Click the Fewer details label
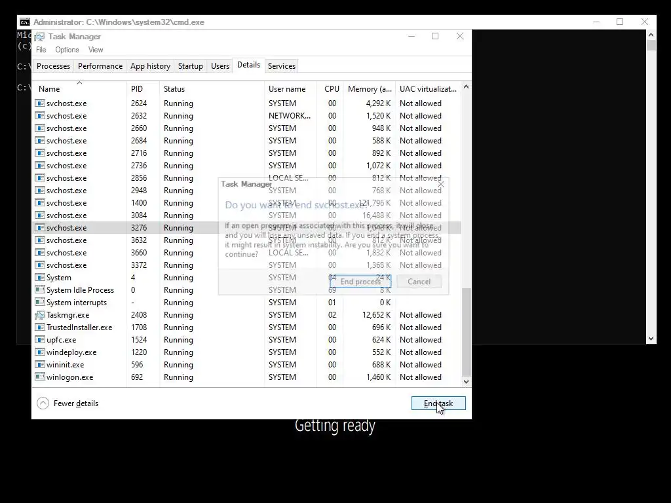This screenshot has height=503, width=671. click(76, 403)
